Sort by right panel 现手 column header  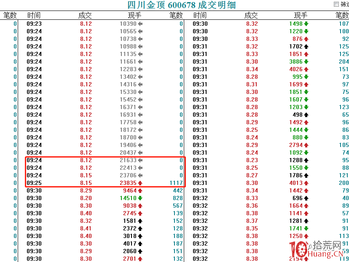pos(301,15)
